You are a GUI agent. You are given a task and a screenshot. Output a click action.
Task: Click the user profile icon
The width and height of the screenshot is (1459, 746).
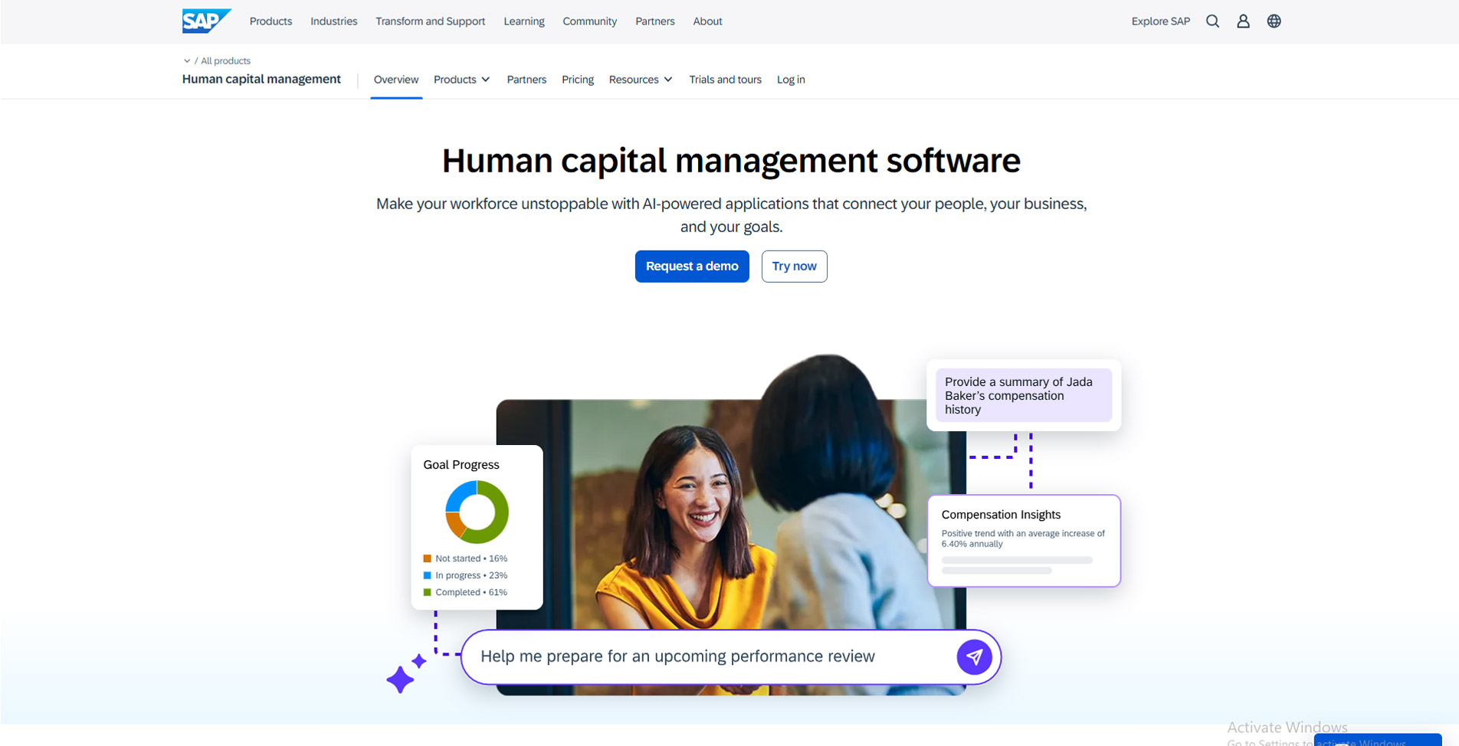click(1243, 21)
